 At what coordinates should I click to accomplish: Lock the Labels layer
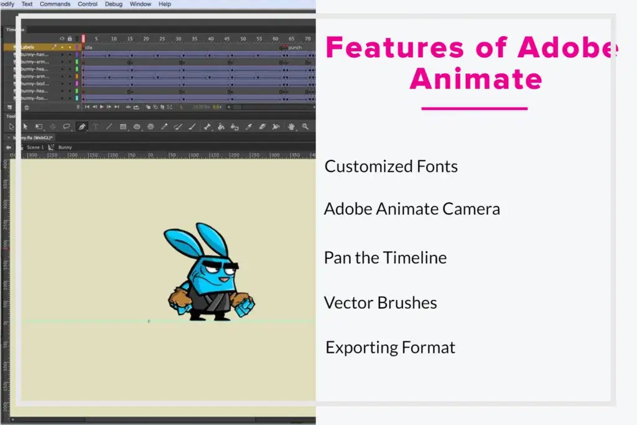point(70,47)
